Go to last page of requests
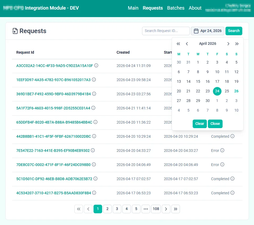Image resolution: width=254 pixels, height=225 pixels. pos(175,209)
